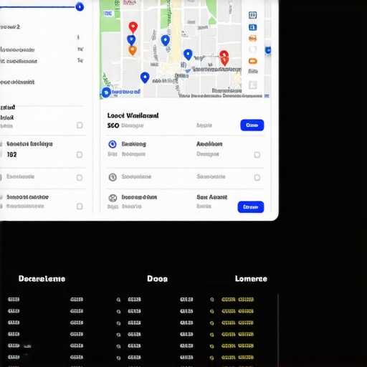Click the circle icon in the middle dark column's first row
The image size is (367, 367).
tap(118, 300)
